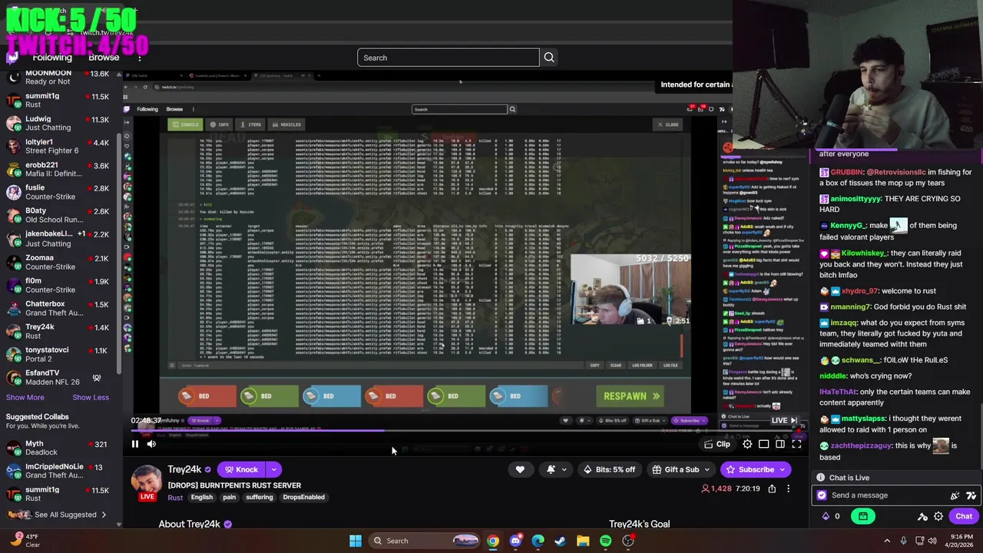Viewport: 983px width, 553px height.
Task: Open Myth Deadlock suggested collab
Action: pos(60,448)
